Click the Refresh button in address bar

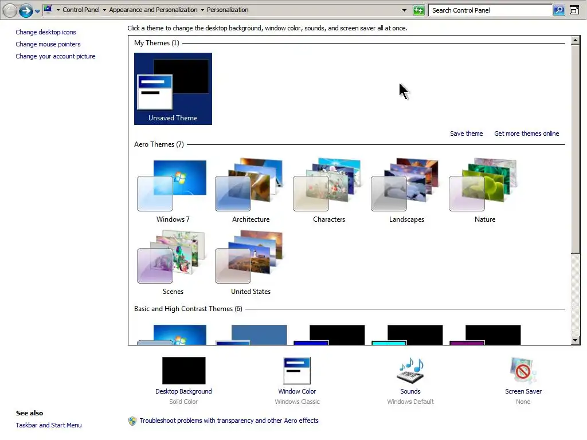coord(418,10)
